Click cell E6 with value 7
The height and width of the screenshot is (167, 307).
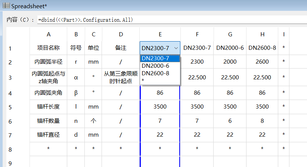[160, 121]
